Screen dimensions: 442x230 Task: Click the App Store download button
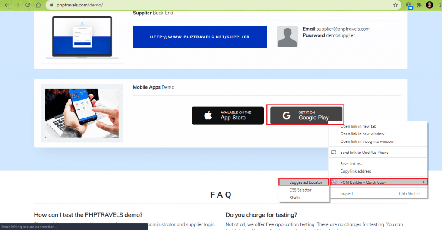click(x=227, y=115)
